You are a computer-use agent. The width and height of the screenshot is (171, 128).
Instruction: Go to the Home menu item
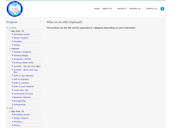pyautogui.click(x=97, y=9)
